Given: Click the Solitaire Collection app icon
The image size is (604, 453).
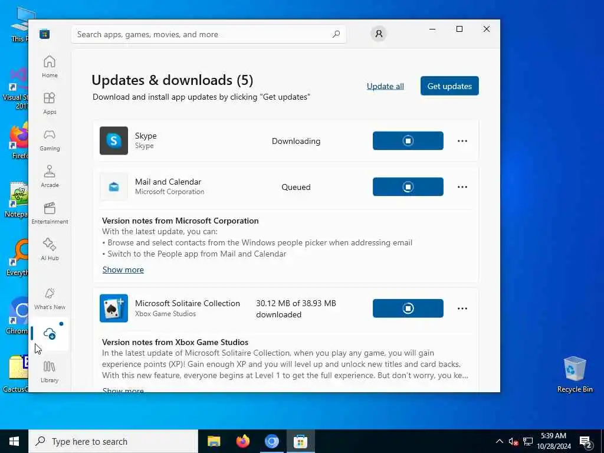Looking at the screenshot, I should pyautogui.click(x=114, y=308).
